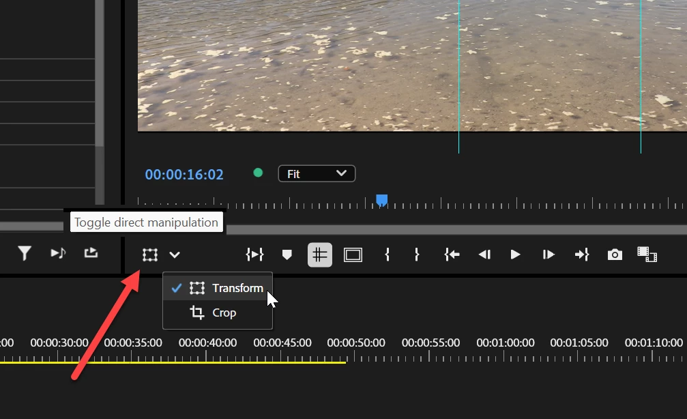Mark Out with the right brace icon

point(417,255)
